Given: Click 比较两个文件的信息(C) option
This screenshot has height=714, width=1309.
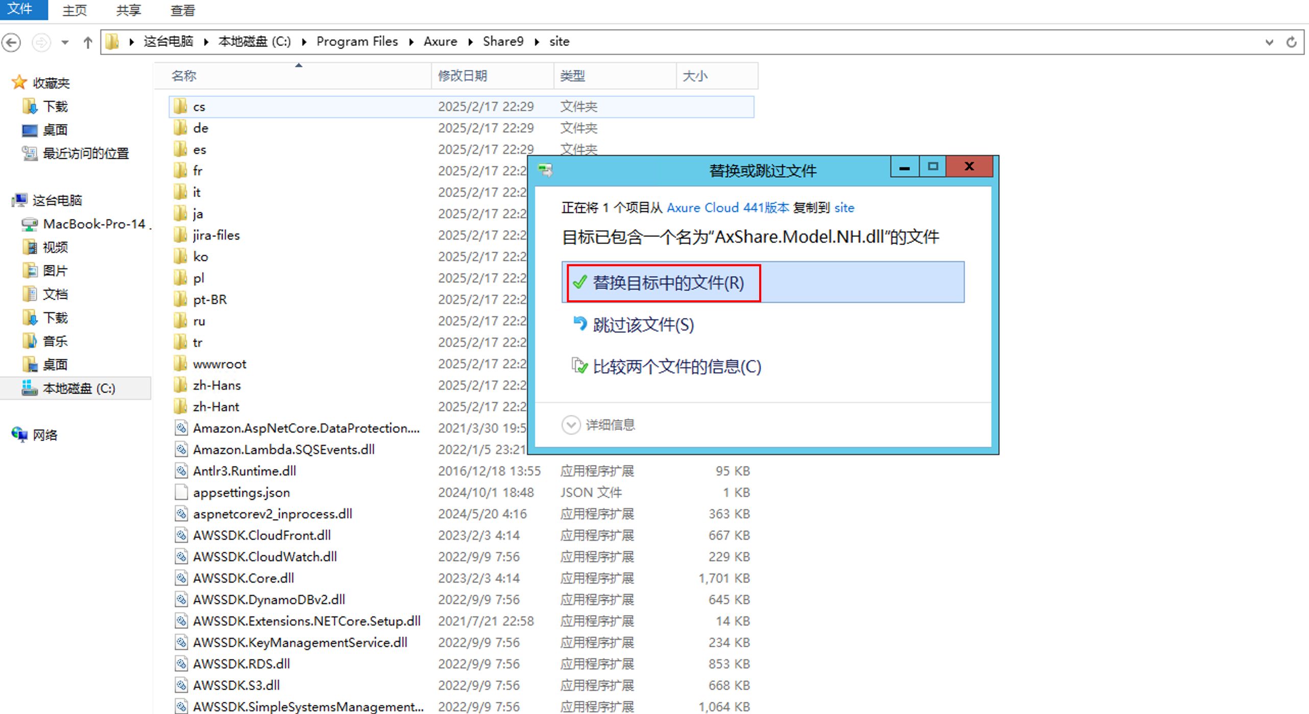Looking at the screenshot, I should point(676,366).
